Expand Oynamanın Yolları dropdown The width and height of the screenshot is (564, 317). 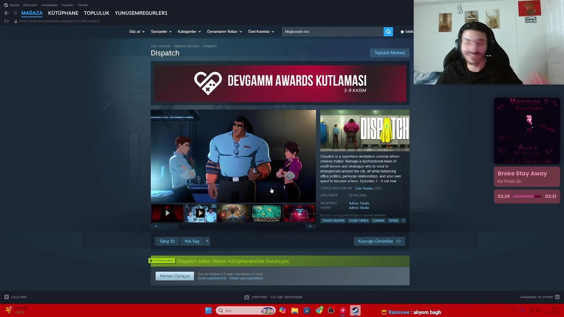click(x=224, y=32)
